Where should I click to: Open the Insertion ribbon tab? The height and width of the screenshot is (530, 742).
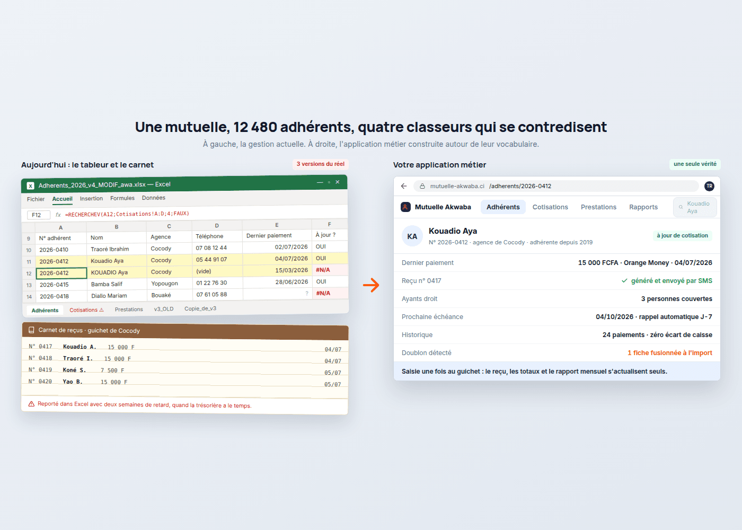[x=92, y=198]
